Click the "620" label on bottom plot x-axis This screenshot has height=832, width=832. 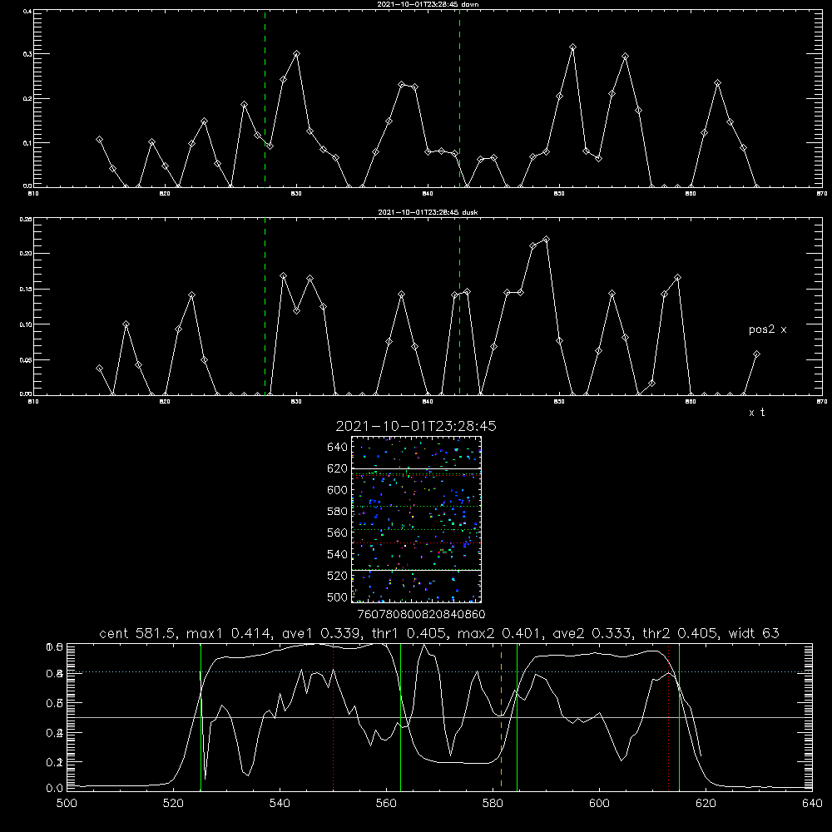click(x=706, y=804)
